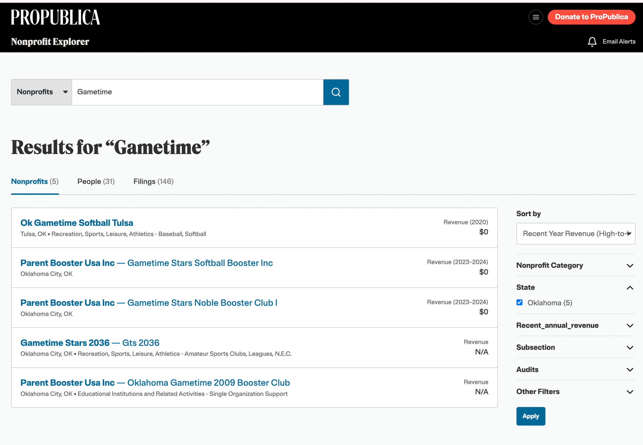
Task: Open the Sort by Recent Year Revenue dropdown
Action: (x=576, y=234)
